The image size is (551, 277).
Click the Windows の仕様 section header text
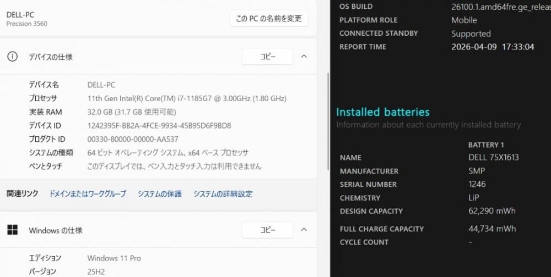56,230
